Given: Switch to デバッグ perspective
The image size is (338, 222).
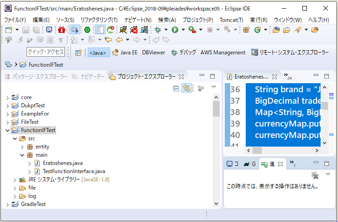Looking at the screenshot, I should pos(183,53).
